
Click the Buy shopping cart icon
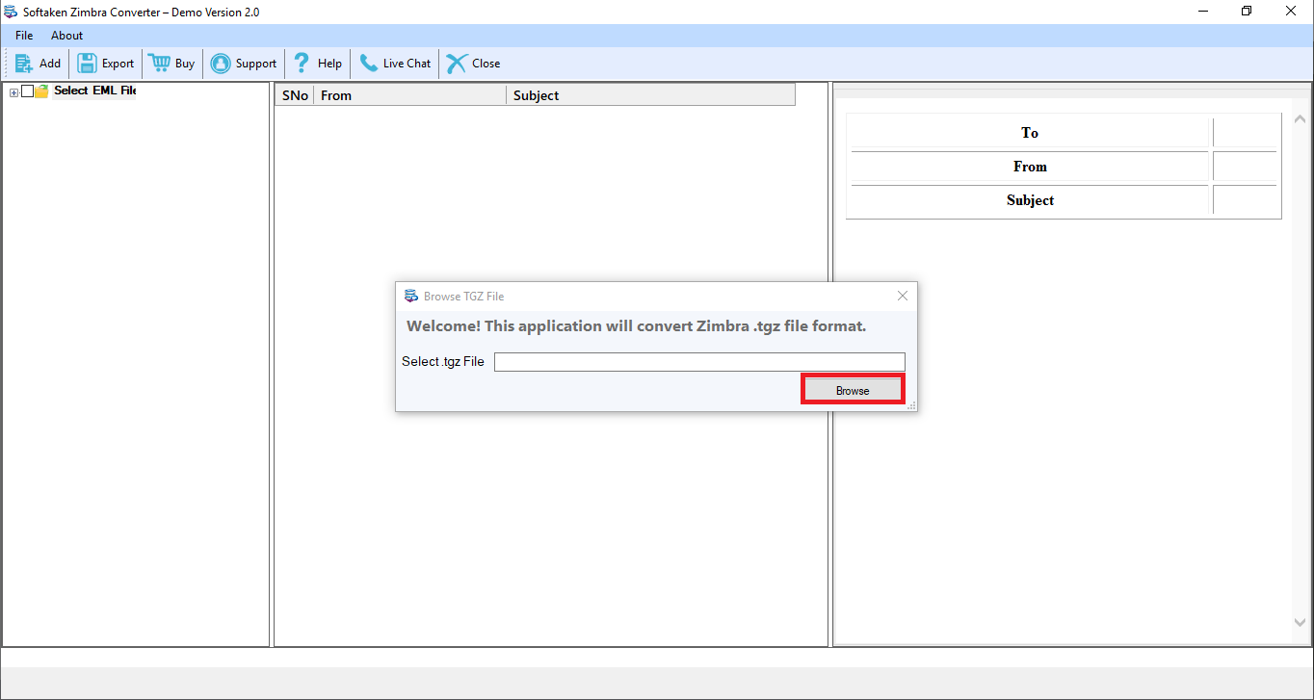(x=159, y=64)
